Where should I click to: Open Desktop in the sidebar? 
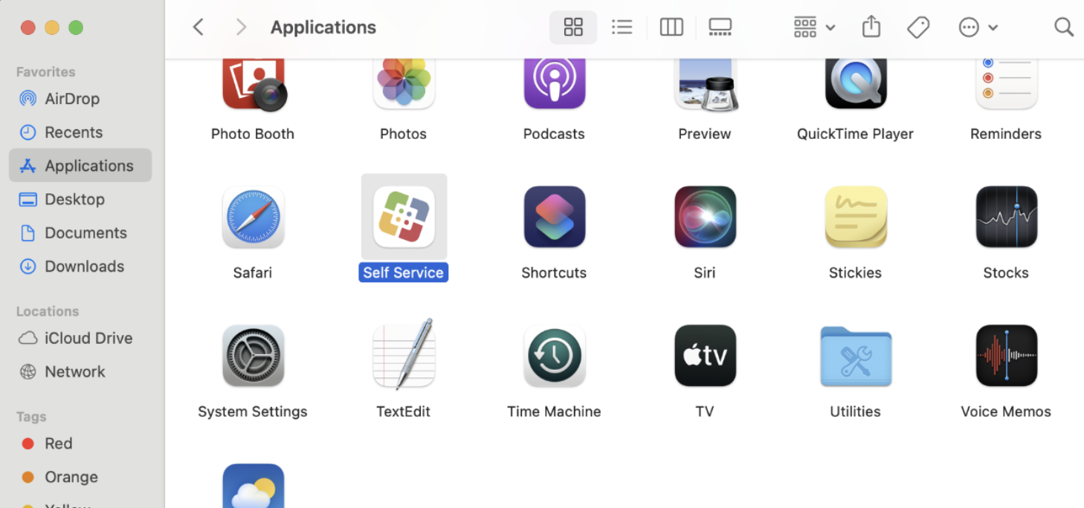pos(80,199)
